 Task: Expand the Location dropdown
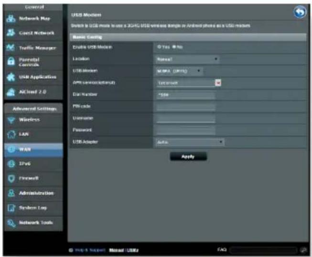pos(187,59)
